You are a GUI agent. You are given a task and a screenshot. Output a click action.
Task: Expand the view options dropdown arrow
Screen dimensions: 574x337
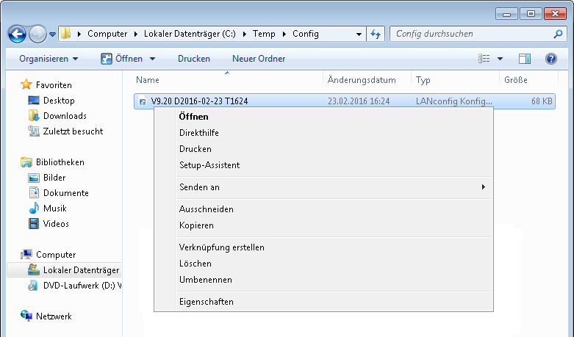[x=501, y=59]
